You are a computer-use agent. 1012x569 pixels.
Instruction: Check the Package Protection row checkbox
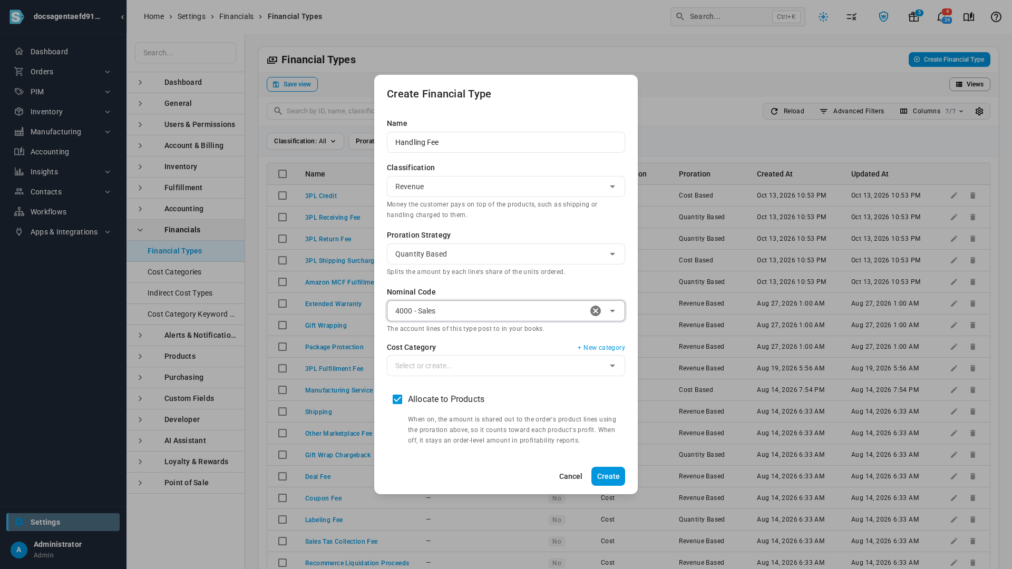pos(283,347)
